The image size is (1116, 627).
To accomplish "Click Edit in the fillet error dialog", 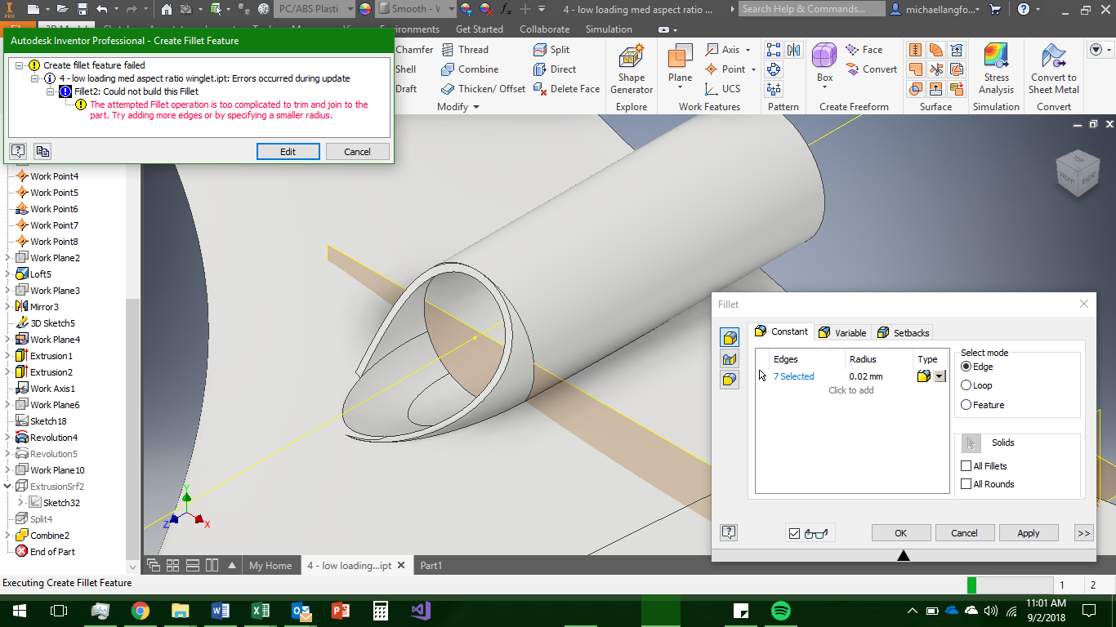I will click(288, 151).
